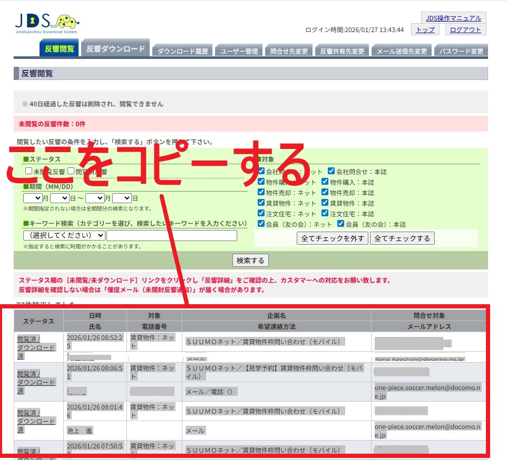Expand the end day dropdown
Screen dimensions: 507x460
tap(121, 198)
